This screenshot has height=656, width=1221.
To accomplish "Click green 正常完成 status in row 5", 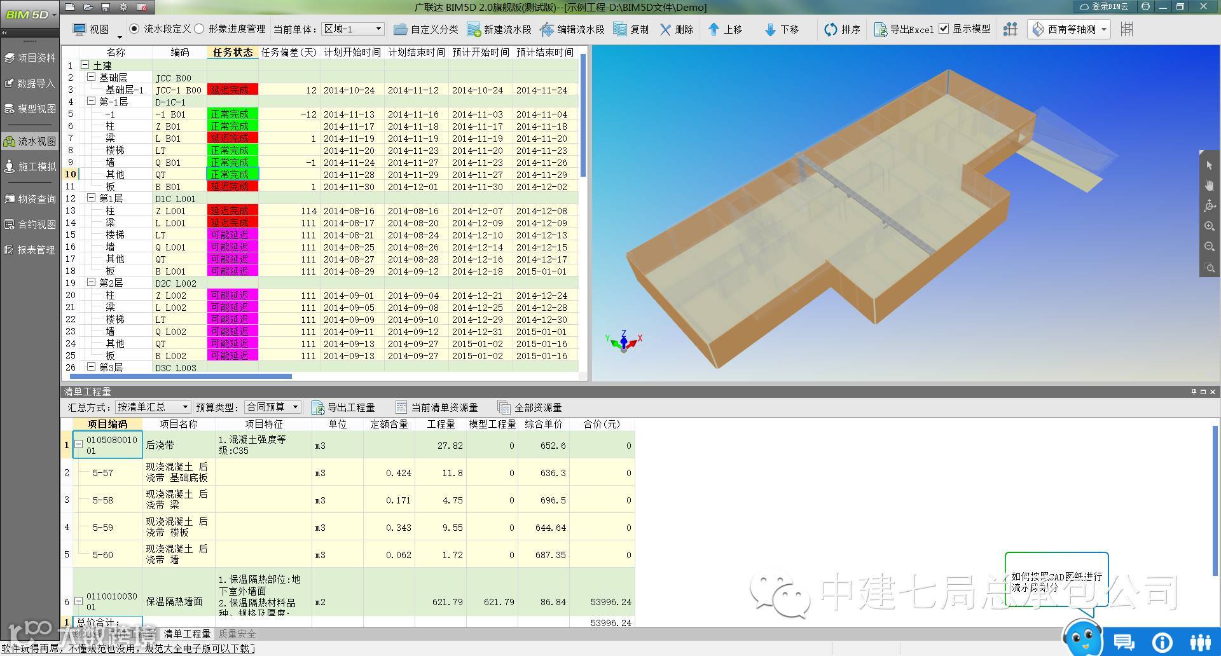I will [233, 114].
